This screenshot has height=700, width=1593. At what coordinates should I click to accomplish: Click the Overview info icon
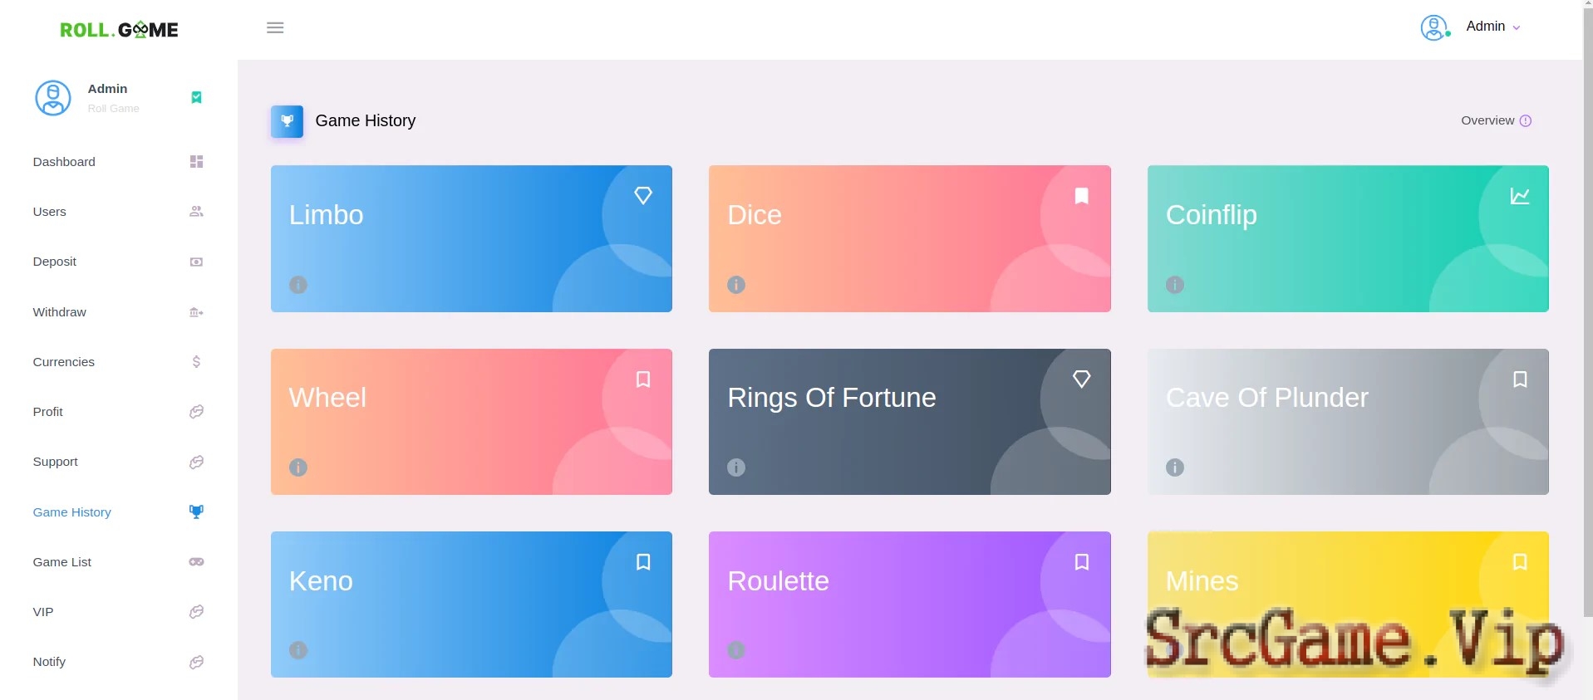pyautogui.click(x=1526, y=121)
